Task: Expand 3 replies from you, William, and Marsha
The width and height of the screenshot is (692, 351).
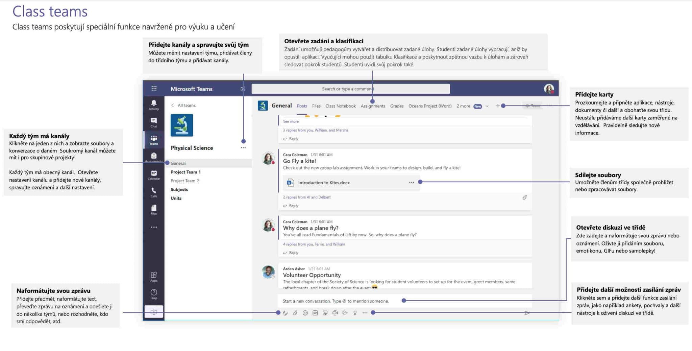Action: (316, 130)
